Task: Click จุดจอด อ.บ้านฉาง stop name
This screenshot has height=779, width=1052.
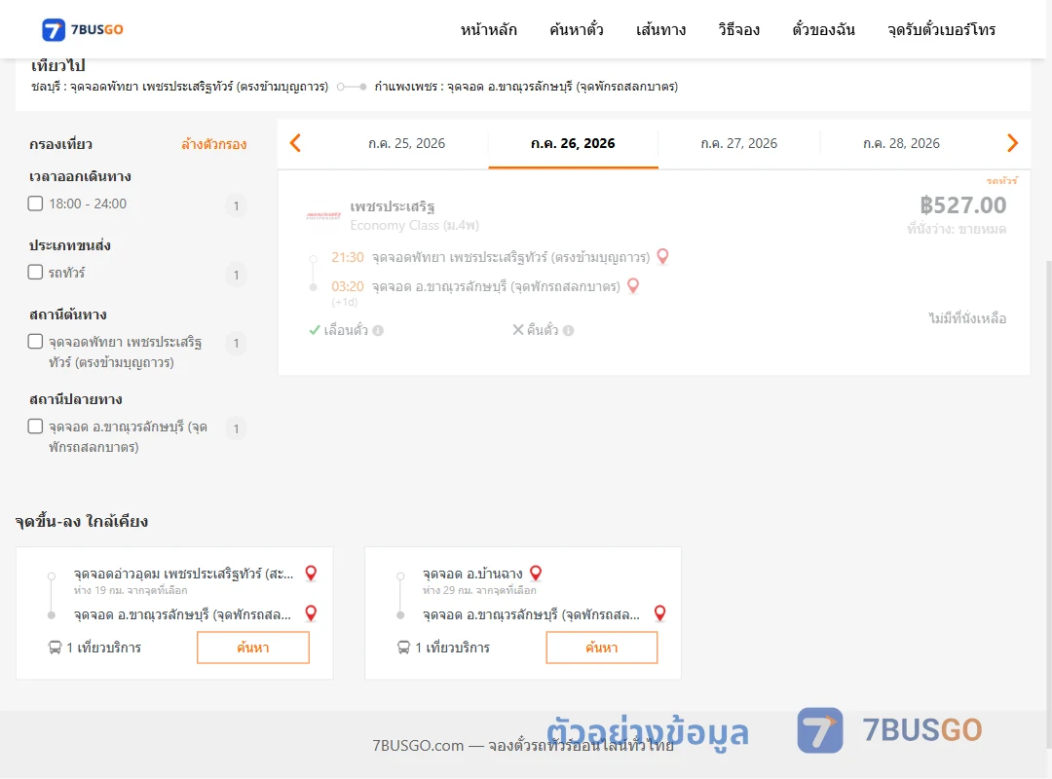Action: click(472, 574)
